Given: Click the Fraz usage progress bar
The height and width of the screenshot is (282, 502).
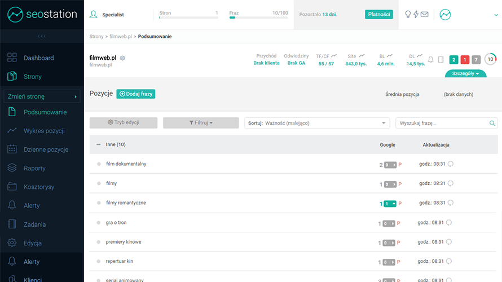Looking at the screenshot, I should tap(259, 17).
